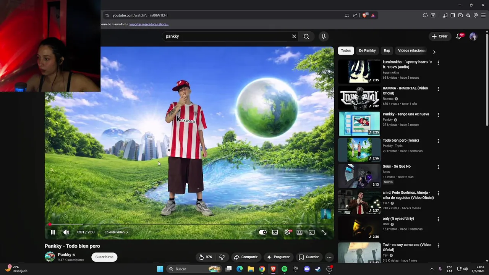Open options for 'cifra de seguidos' video

click(438, 193)
